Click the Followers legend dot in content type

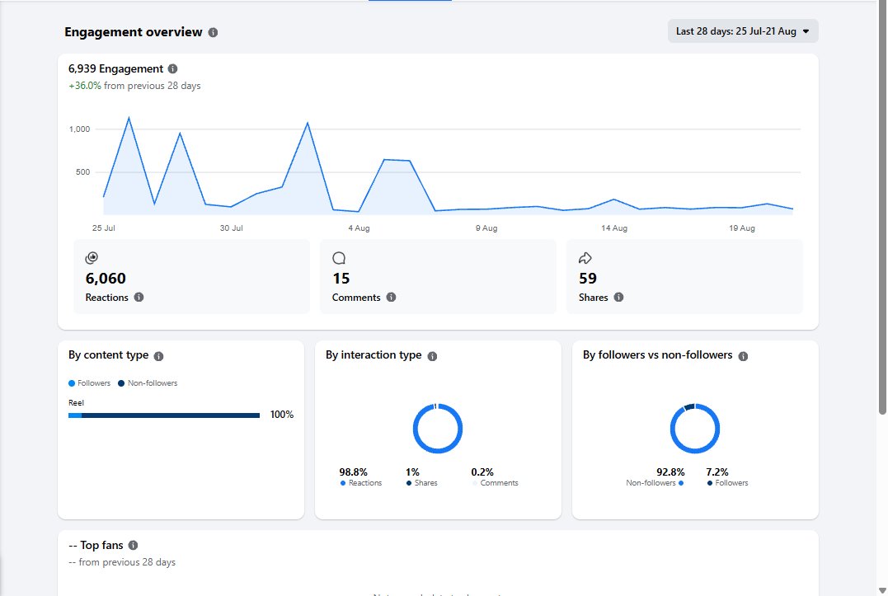click(x=72, y=383)
